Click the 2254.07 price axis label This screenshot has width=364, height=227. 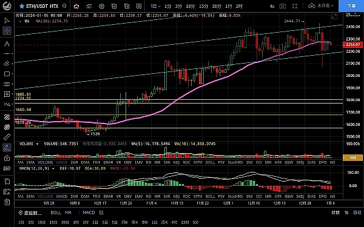point(352,45)
